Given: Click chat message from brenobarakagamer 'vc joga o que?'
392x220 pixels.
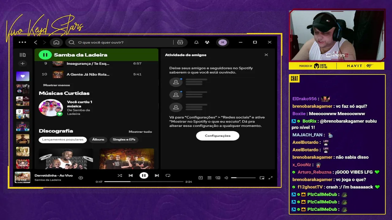Looking at the screenshot, I should coord(351,179).
